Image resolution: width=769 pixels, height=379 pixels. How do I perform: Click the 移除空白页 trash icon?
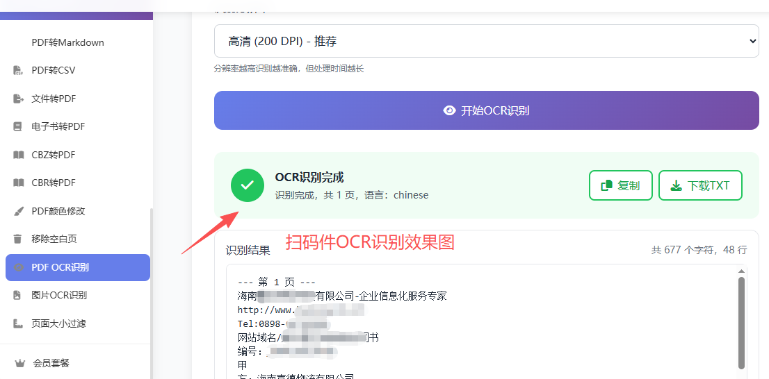(17, 239)
